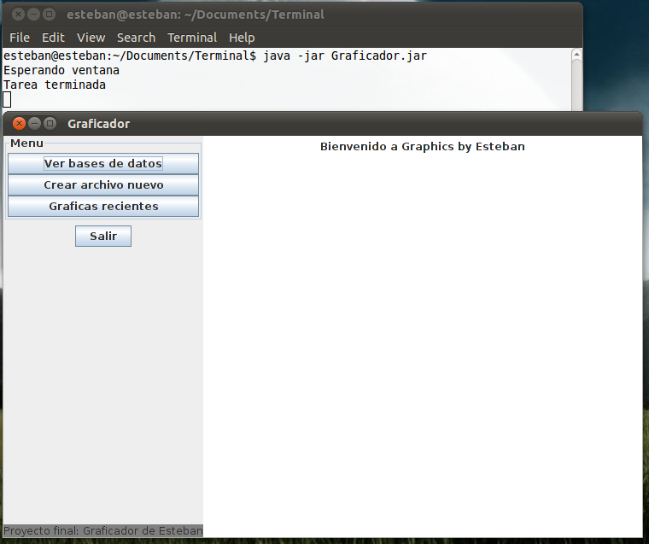Click the Graficador window title bar text
The height and width of the screenshot is (544, 649).
[98, 124]
